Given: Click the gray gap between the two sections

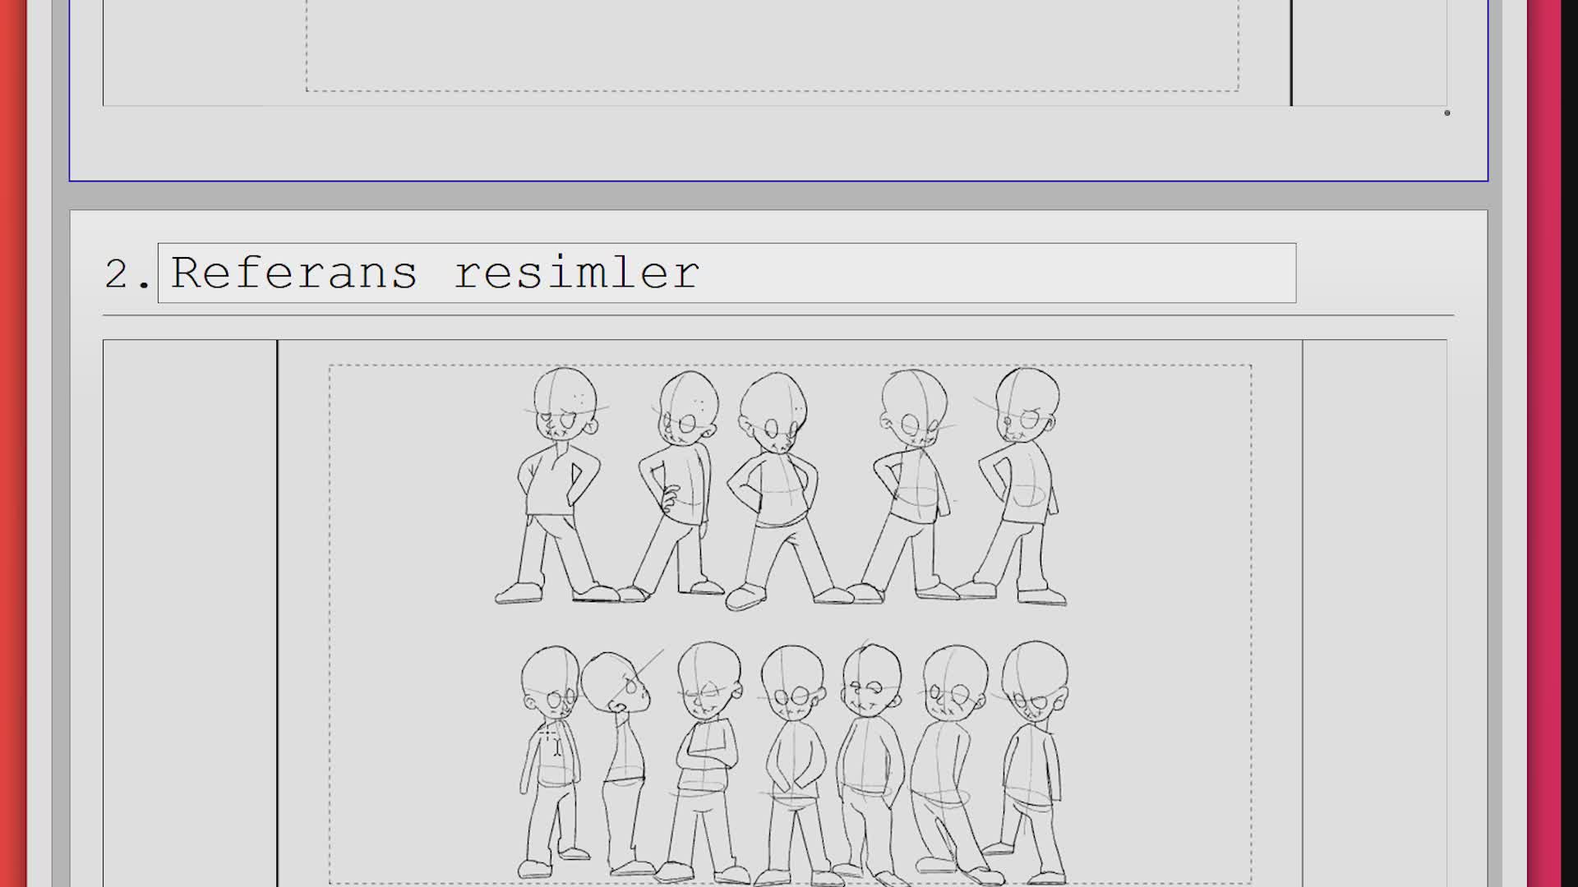Looking at the screenshot, I should pos(778,195).
